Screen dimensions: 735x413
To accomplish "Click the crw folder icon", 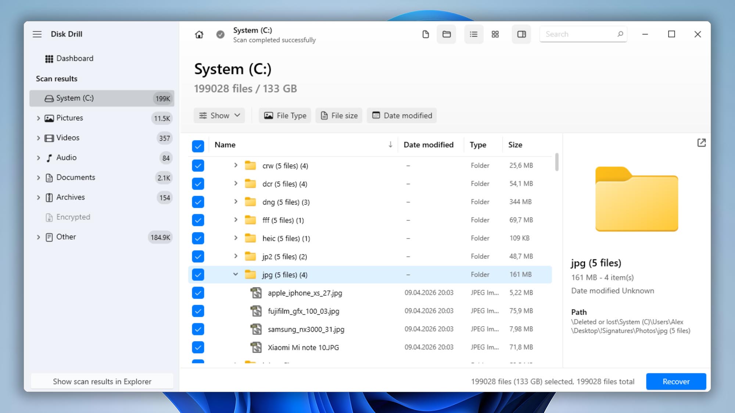I will (250, 165).
